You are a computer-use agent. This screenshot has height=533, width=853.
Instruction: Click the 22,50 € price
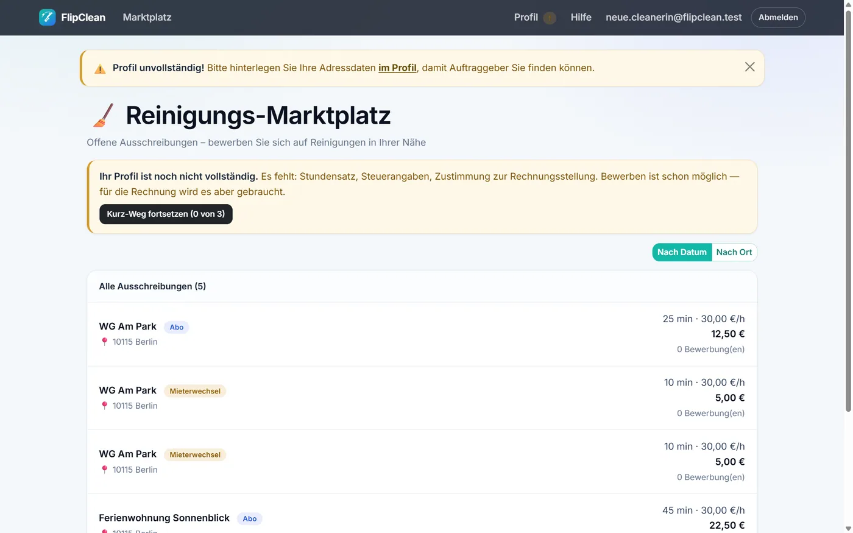727,525
